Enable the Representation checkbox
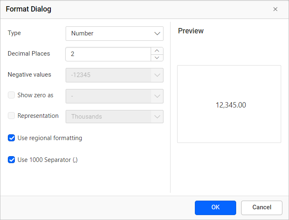The image size is (289, 220). [x=11, y=116]
